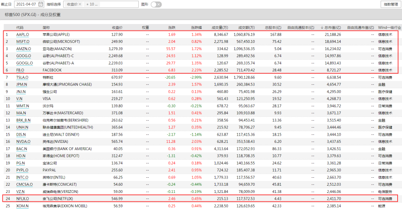This screenshot has height=209, width=402.
Task: Open the GOOGL.O stock code link
Action: (25, 63)
